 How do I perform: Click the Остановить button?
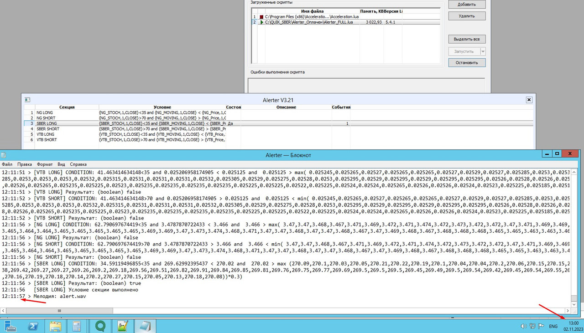tap(467, 63)
